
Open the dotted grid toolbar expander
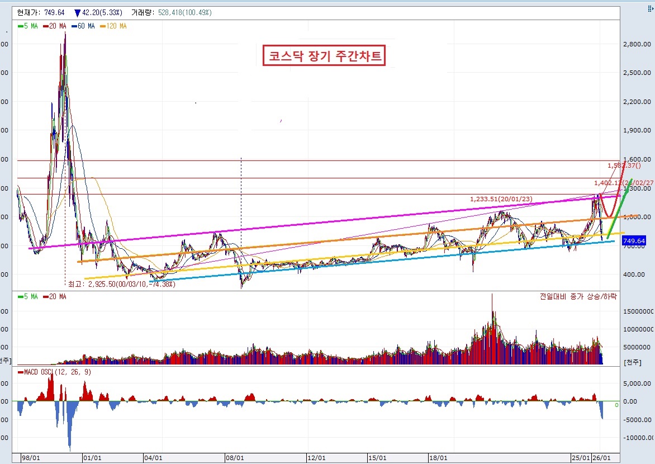[651, 9]
